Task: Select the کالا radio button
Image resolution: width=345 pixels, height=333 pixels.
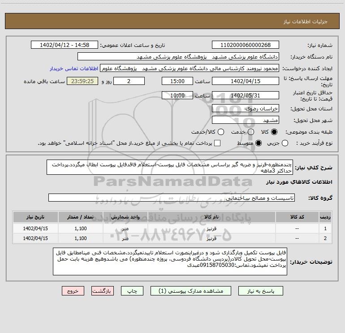Action: point(274,132)
